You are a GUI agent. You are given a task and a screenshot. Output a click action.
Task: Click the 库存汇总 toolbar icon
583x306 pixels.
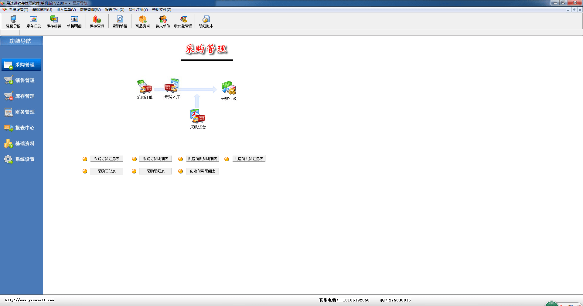click(33, 22)
